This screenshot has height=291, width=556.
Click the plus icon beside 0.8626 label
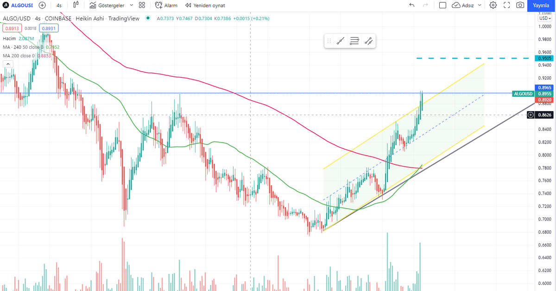point(531,114)
